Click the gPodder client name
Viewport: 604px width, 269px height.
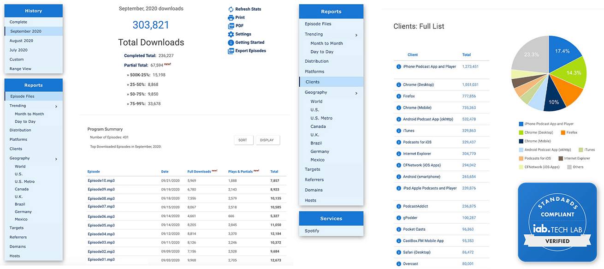click(411, 218)
